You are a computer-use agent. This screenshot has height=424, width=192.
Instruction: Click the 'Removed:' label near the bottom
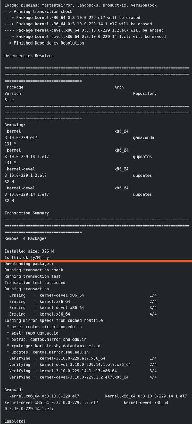coord(14,390)
